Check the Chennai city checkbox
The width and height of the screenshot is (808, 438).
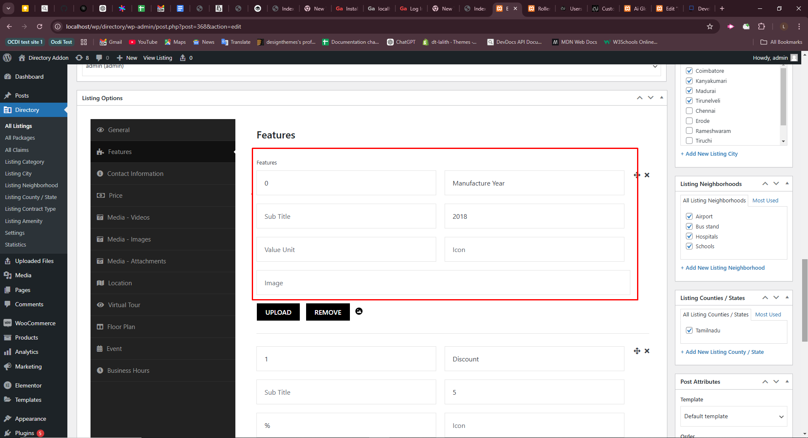coord(689,111)
